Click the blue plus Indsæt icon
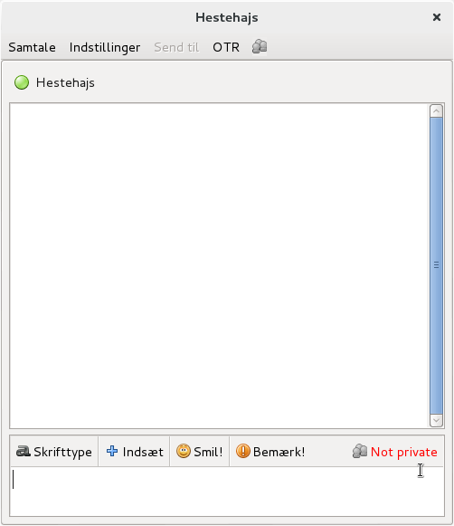454x526 pixels. [x=112, y=451]
